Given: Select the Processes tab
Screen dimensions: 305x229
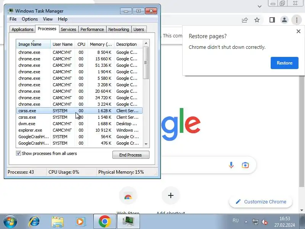Looking at the screenshot, I should 47,29.
